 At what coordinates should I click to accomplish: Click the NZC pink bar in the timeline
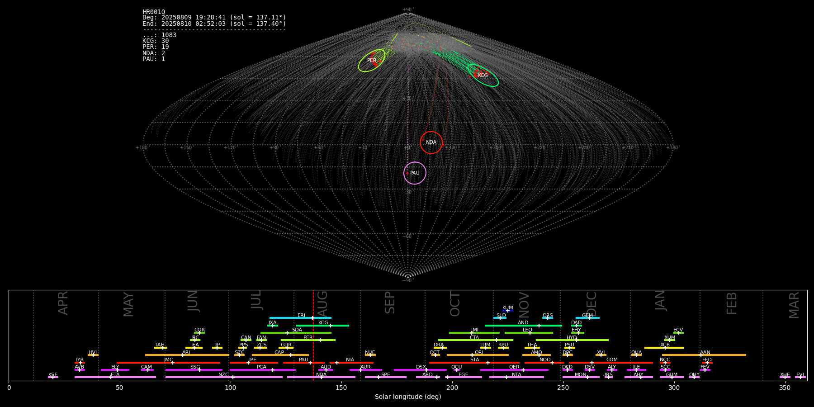point(224,377)
